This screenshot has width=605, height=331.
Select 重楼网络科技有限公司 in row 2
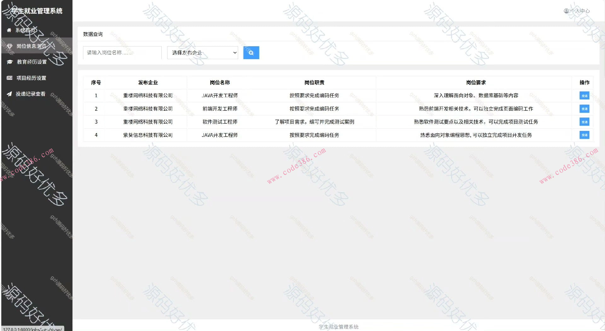(x=148, y=109)
